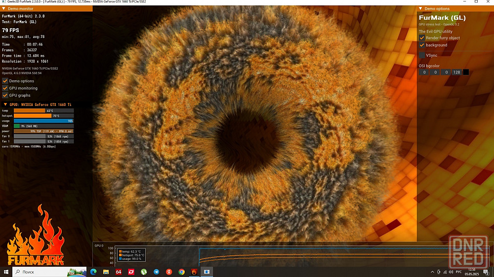494x277 pixels.
Task: Click the first OSI bgcolor value field
Action: tap(424, 72)
